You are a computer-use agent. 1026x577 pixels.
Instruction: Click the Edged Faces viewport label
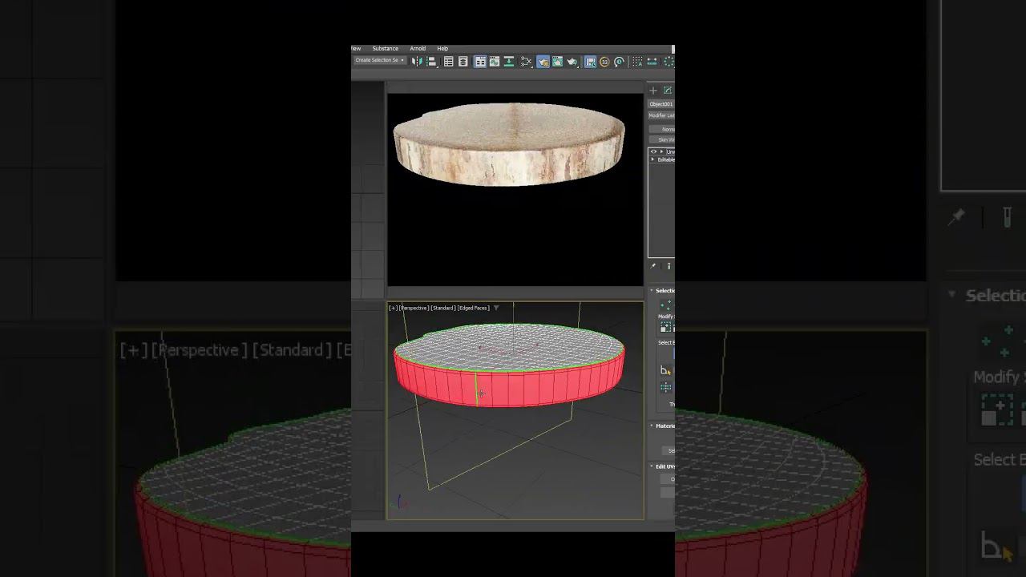coord(474,308)
